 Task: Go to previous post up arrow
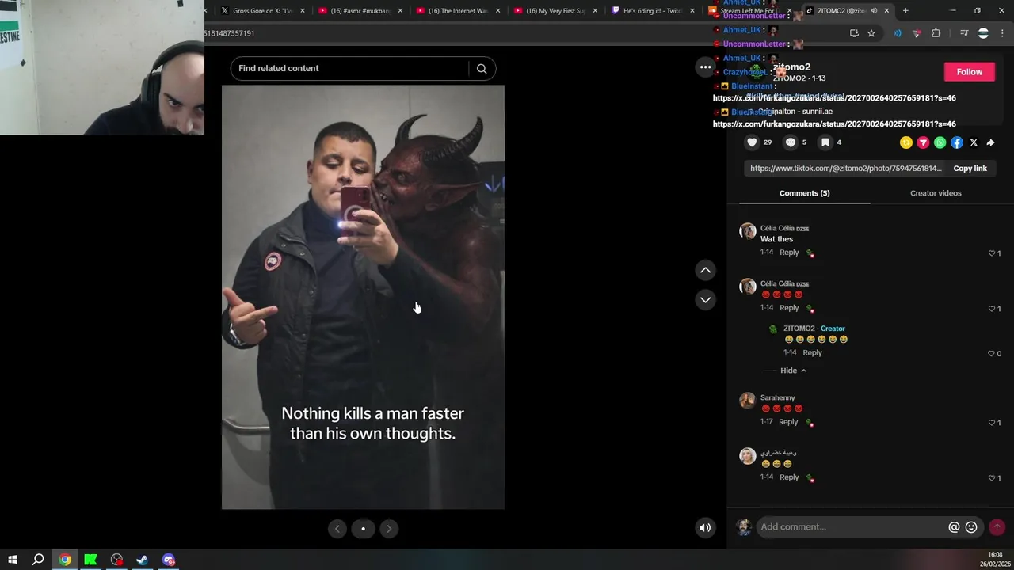coord(705,270)
